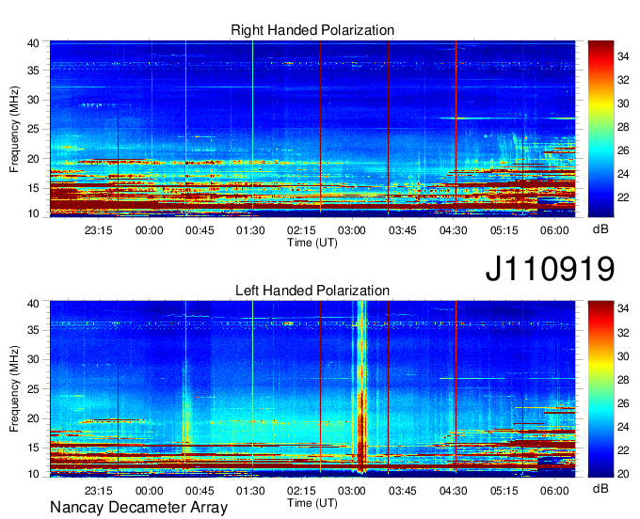Click the 22 dB value on Right Handed colorbar
Screen dimensions: 640x519
click(x=623, y=197)
